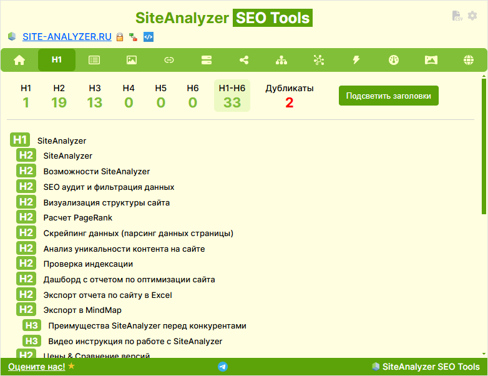Viewport: 488px width, 376px height.
Task: Click Подсветить заголовки button
Action: 388,96
